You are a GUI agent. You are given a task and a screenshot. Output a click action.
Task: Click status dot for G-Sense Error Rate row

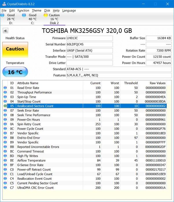point(5,165)
